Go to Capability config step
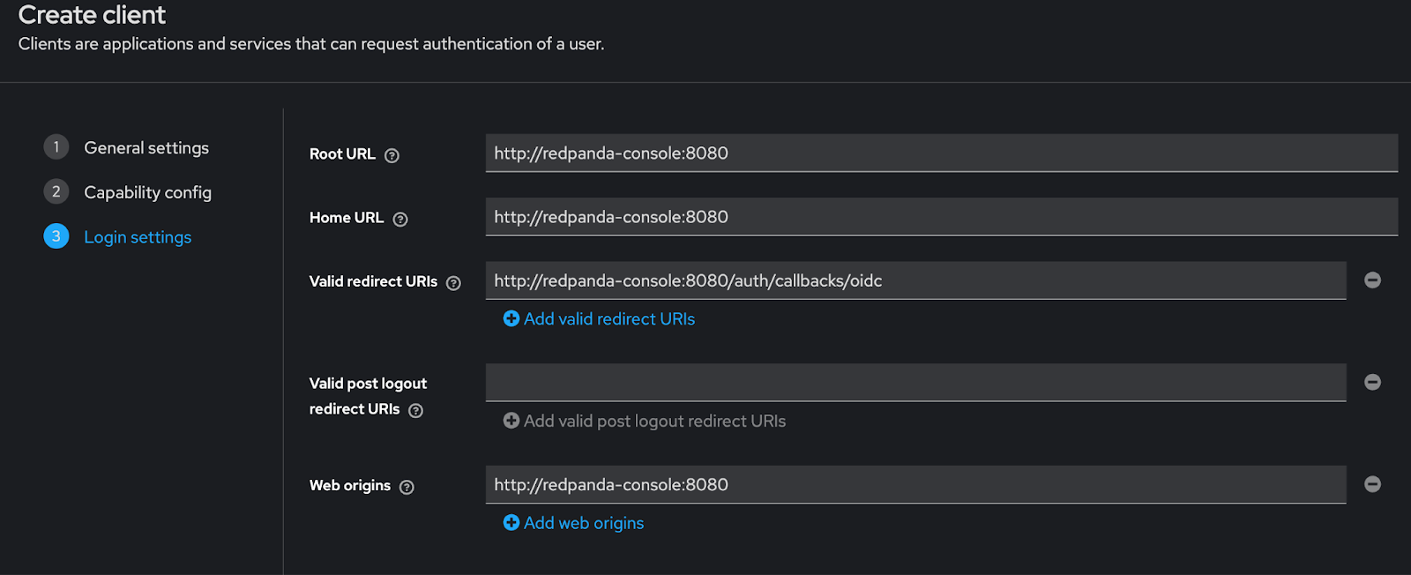This screenshot has height=575, width=1411. [x=147, y=192]
